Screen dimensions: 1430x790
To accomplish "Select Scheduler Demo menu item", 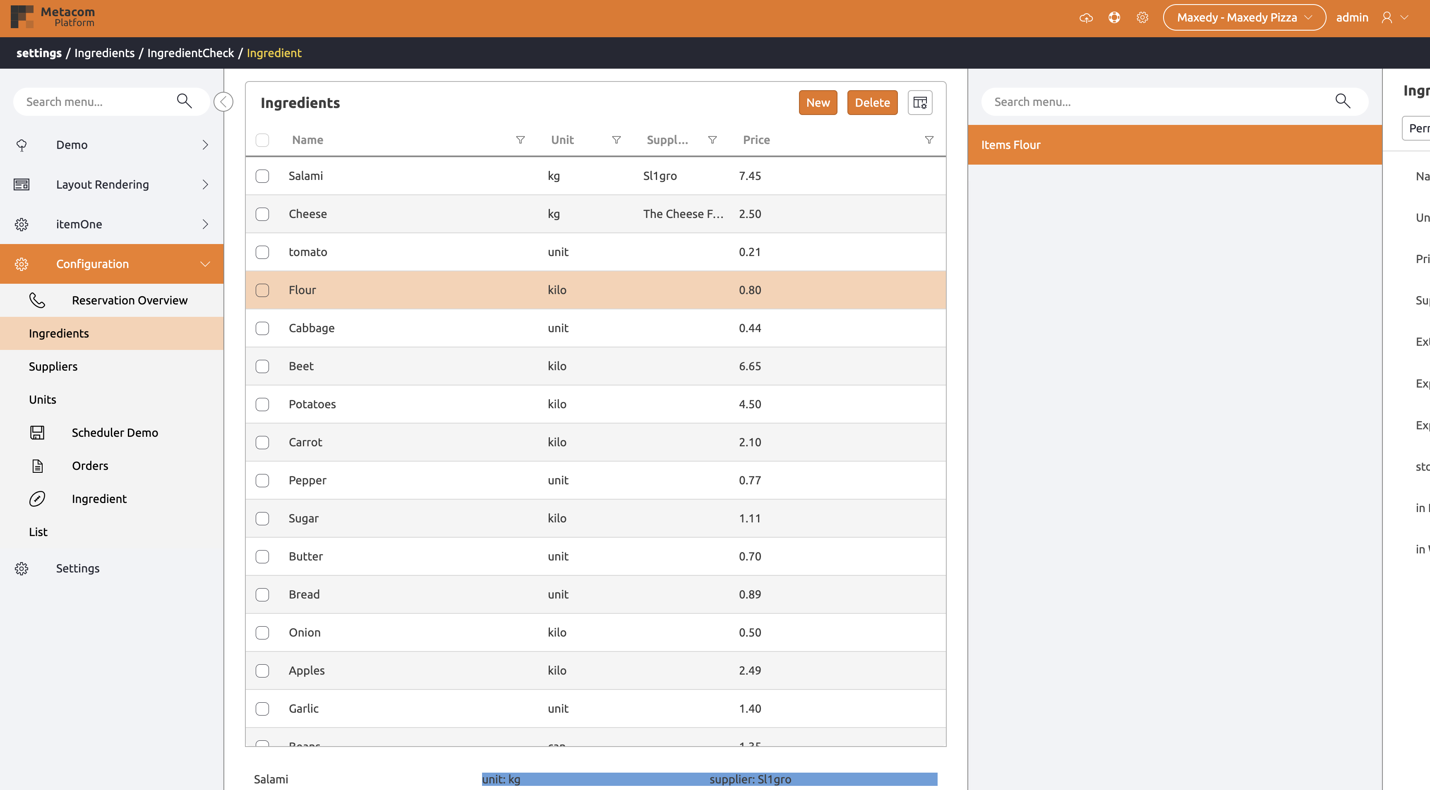I will point(114,433).
